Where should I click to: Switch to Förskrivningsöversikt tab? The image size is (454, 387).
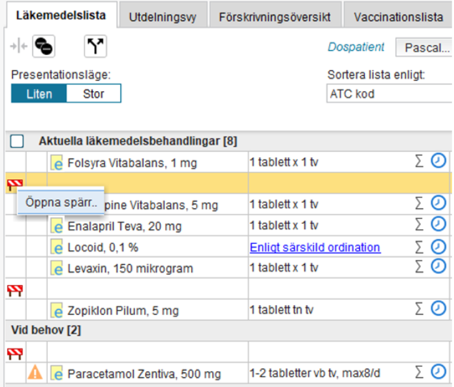click(x=274, y=17)
